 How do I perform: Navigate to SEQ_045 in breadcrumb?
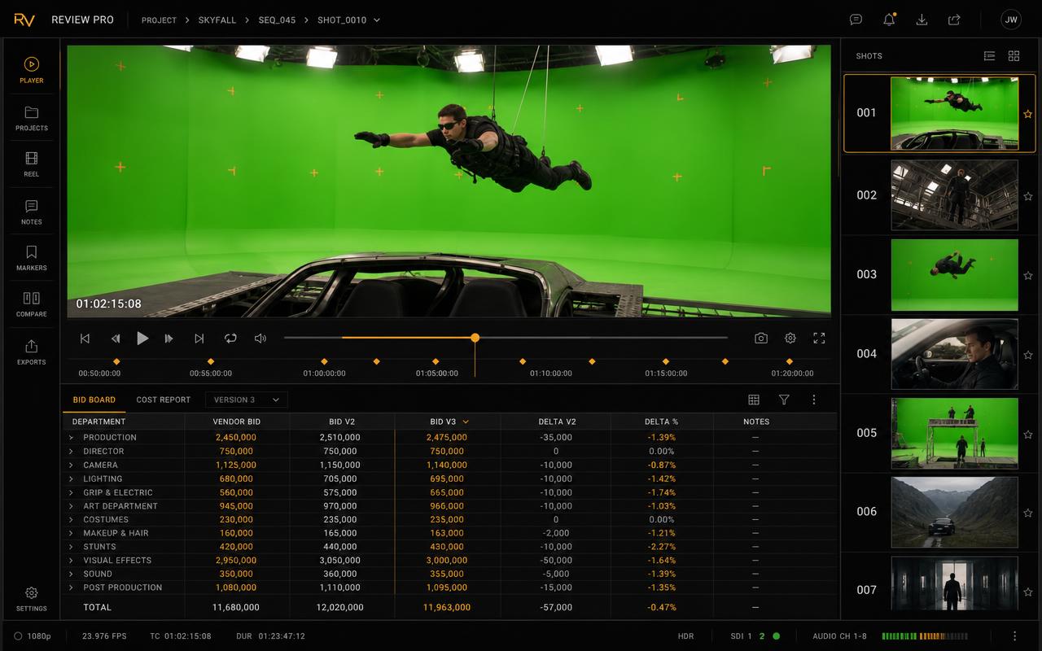coord(277,20)
